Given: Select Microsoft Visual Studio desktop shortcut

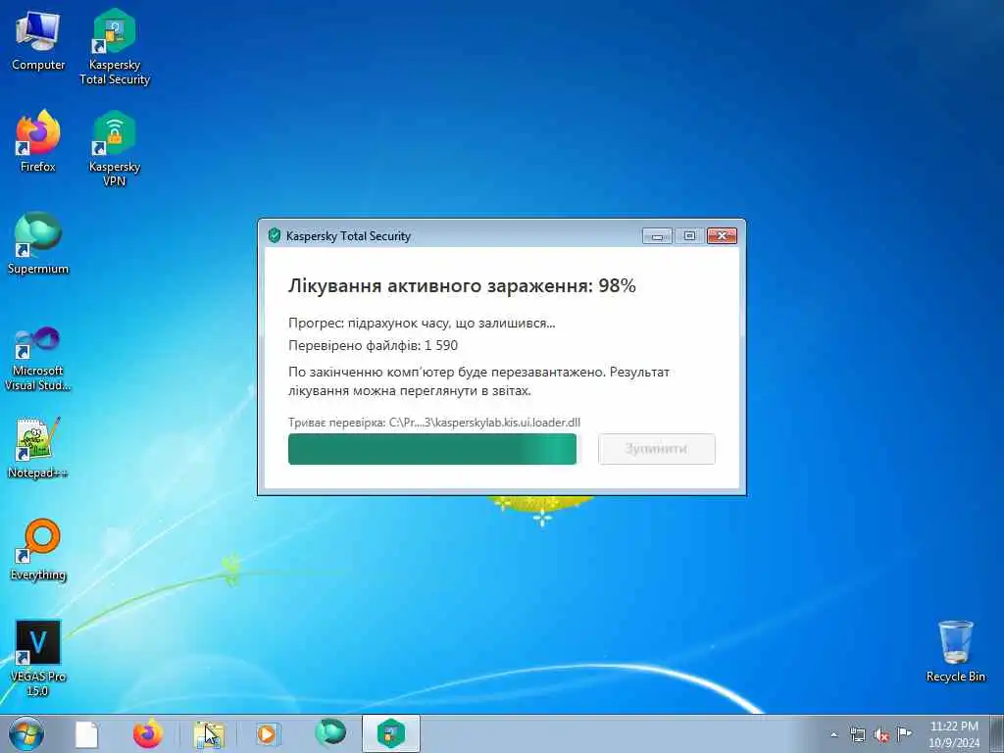Looking at the screenshot, I should click(38, 359).
